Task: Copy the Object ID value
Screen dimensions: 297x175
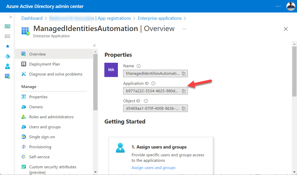Action: 184,108
